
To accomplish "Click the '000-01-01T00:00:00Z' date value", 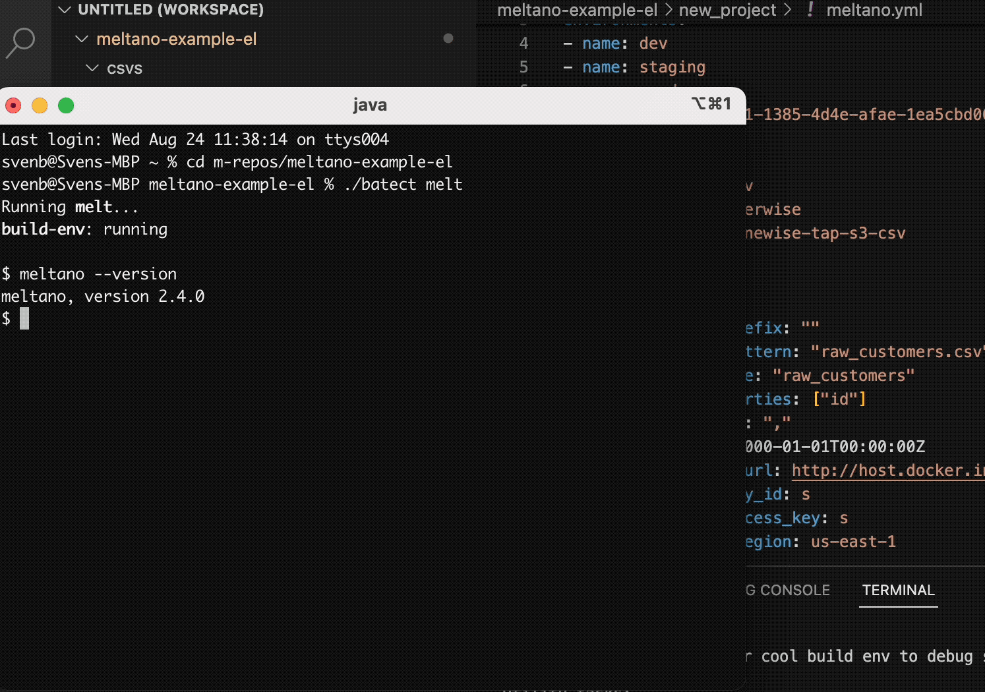I will 835,447.
